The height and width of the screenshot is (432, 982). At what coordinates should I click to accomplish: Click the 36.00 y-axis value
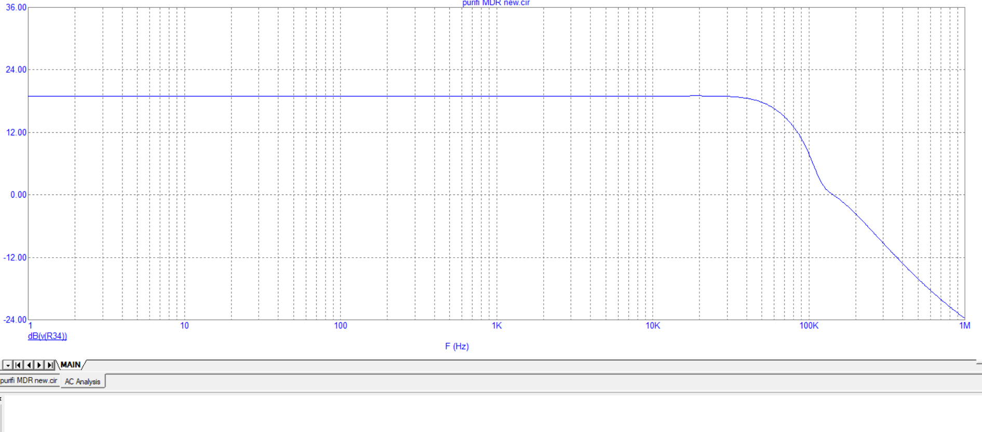tap(16, 8)
